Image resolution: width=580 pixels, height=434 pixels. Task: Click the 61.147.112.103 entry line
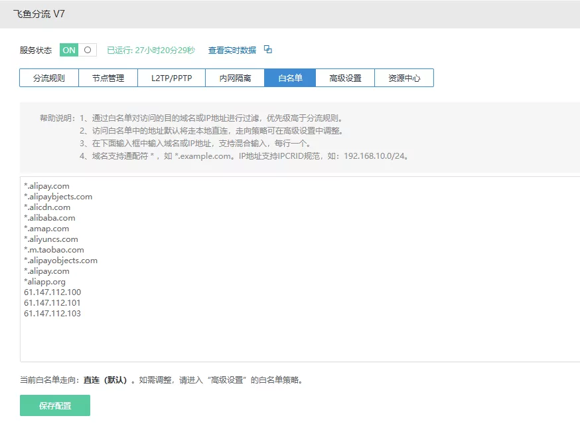click(x=52, y=314)
